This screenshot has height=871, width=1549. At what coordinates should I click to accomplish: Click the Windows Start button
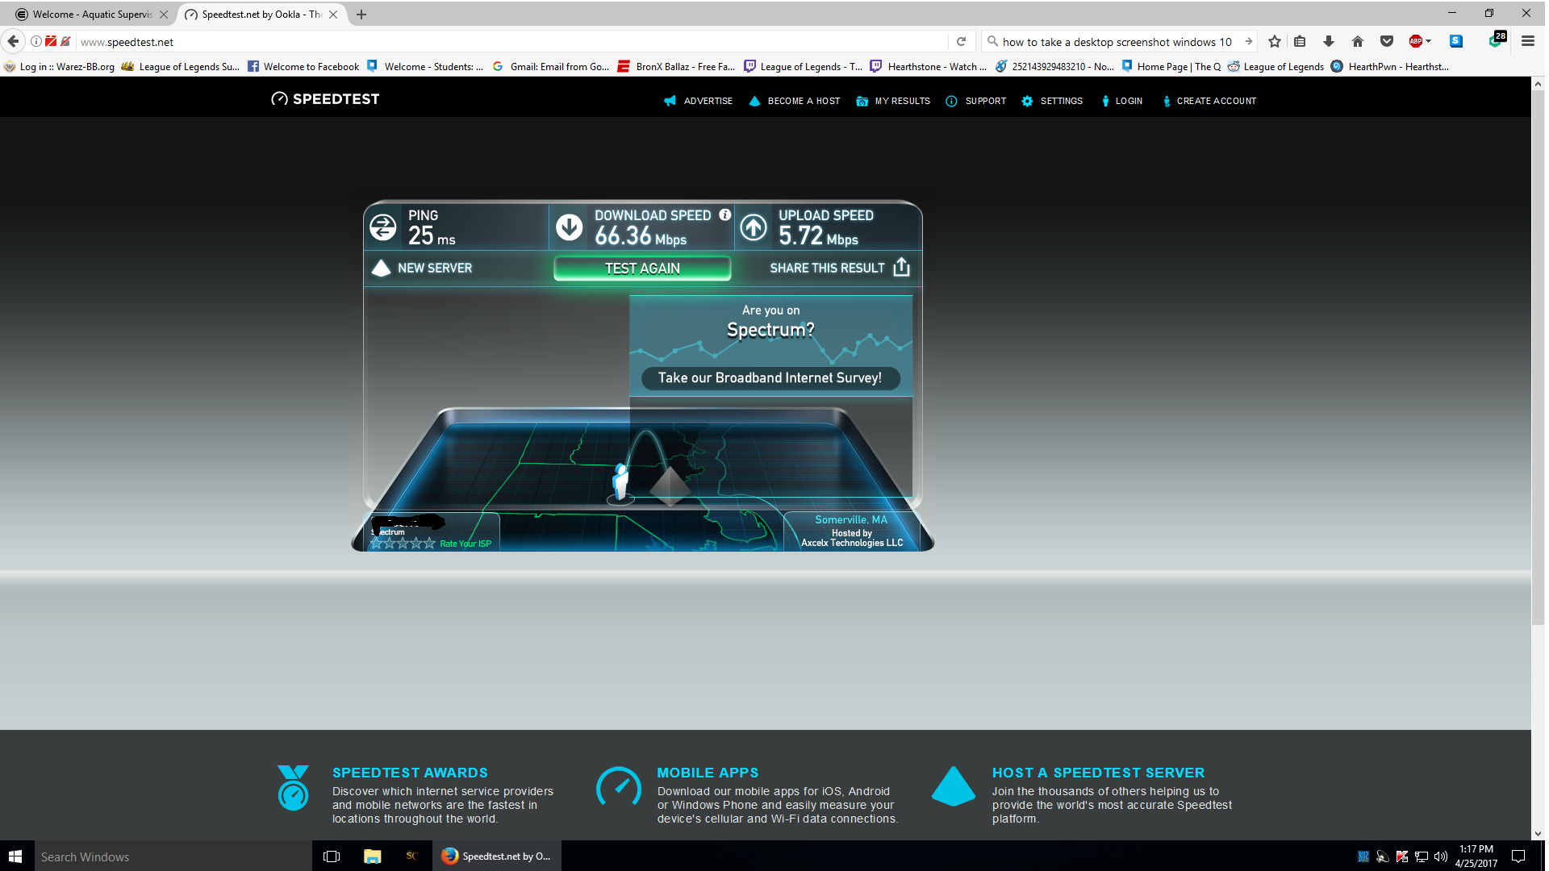[15, 856]
